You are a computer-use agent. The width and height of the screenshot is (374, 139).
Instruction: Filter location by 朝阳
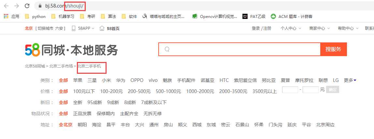coord(82,125)
